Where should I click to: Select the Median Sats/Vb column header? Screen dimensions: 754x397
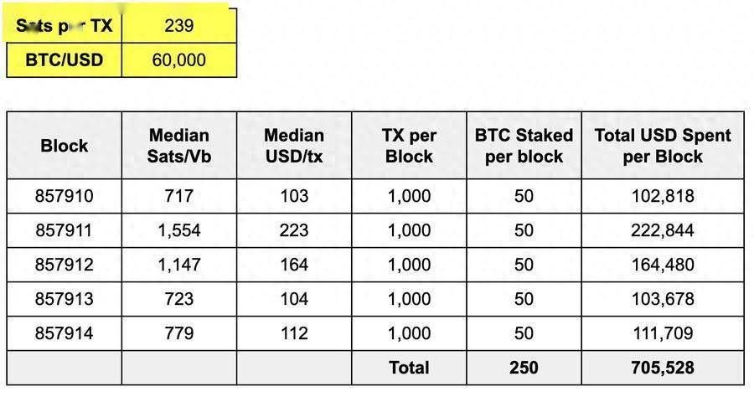pyautogui.click(x=179, y=146)
